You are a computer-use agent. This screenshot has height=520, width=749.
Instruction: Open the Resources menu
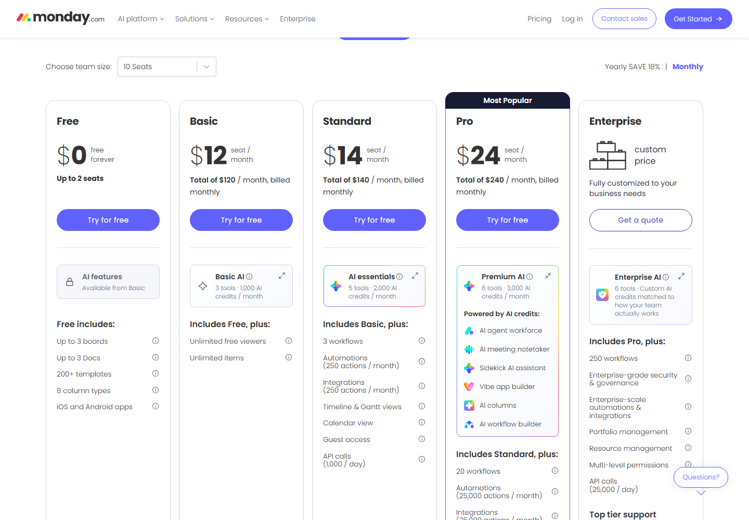tap(247, 19)
